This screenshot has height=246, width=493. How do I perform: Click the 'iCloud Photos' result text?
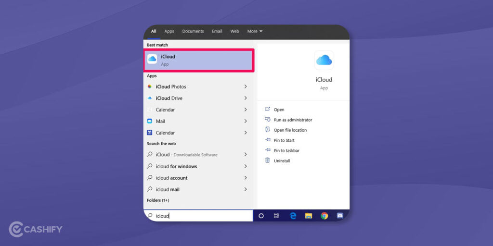[x=171, y=86]
